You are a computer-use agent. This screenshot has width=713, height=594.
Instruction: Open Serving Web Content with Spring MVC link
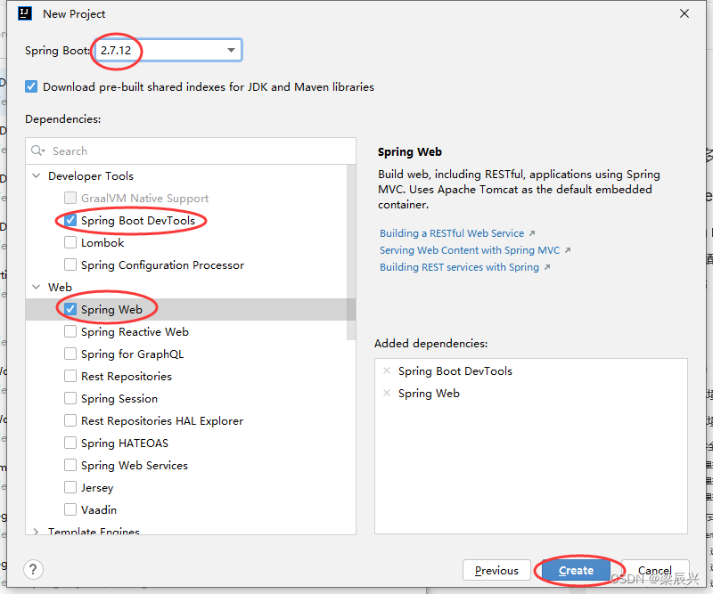[x=470, y=250]
